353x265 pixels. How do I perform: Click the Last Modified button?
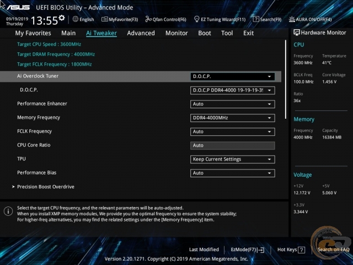(x=204, y=250)
